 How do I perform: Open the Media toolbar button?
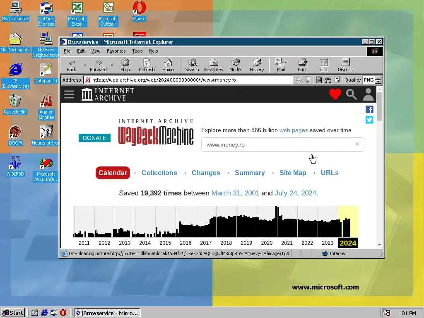[x=235, y=65]
